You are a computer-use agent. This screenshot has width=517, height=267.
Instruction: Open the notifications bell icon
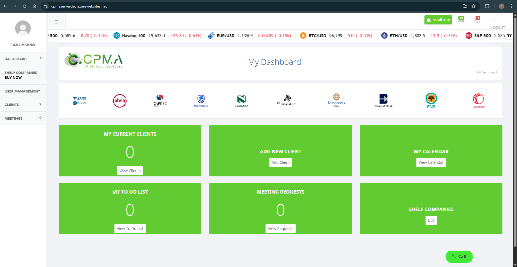point(477,20)
